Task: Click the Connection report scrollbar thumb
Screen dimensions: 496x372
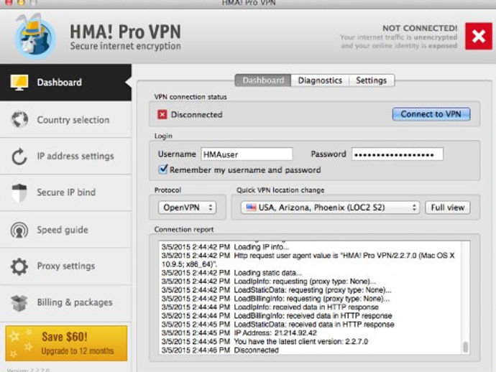Action: click(465, 347)
